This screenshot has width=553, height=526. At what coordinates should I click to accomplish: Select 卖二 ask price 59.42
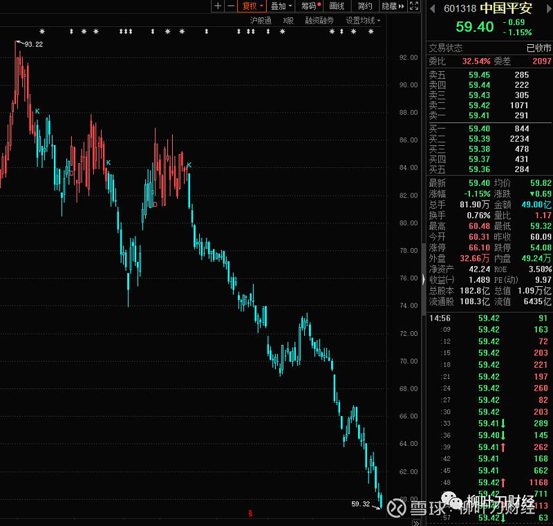(479, 106)
